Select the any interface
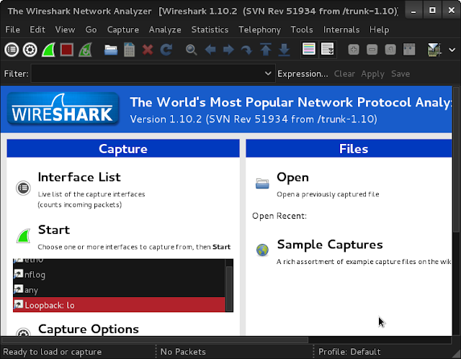Viewport: 461px width, 359px height. pos(119,290)
